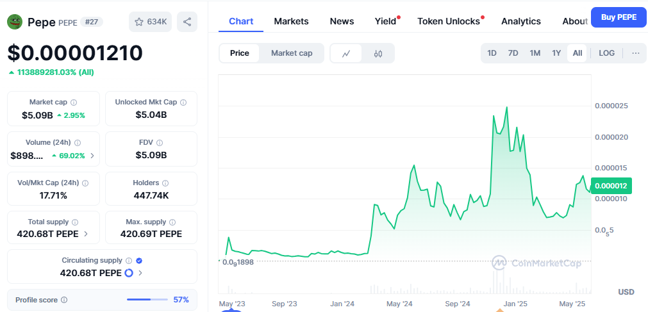Expand Circulating supply details chevron
The image size is (648, 312).
(x=140, y=273)
